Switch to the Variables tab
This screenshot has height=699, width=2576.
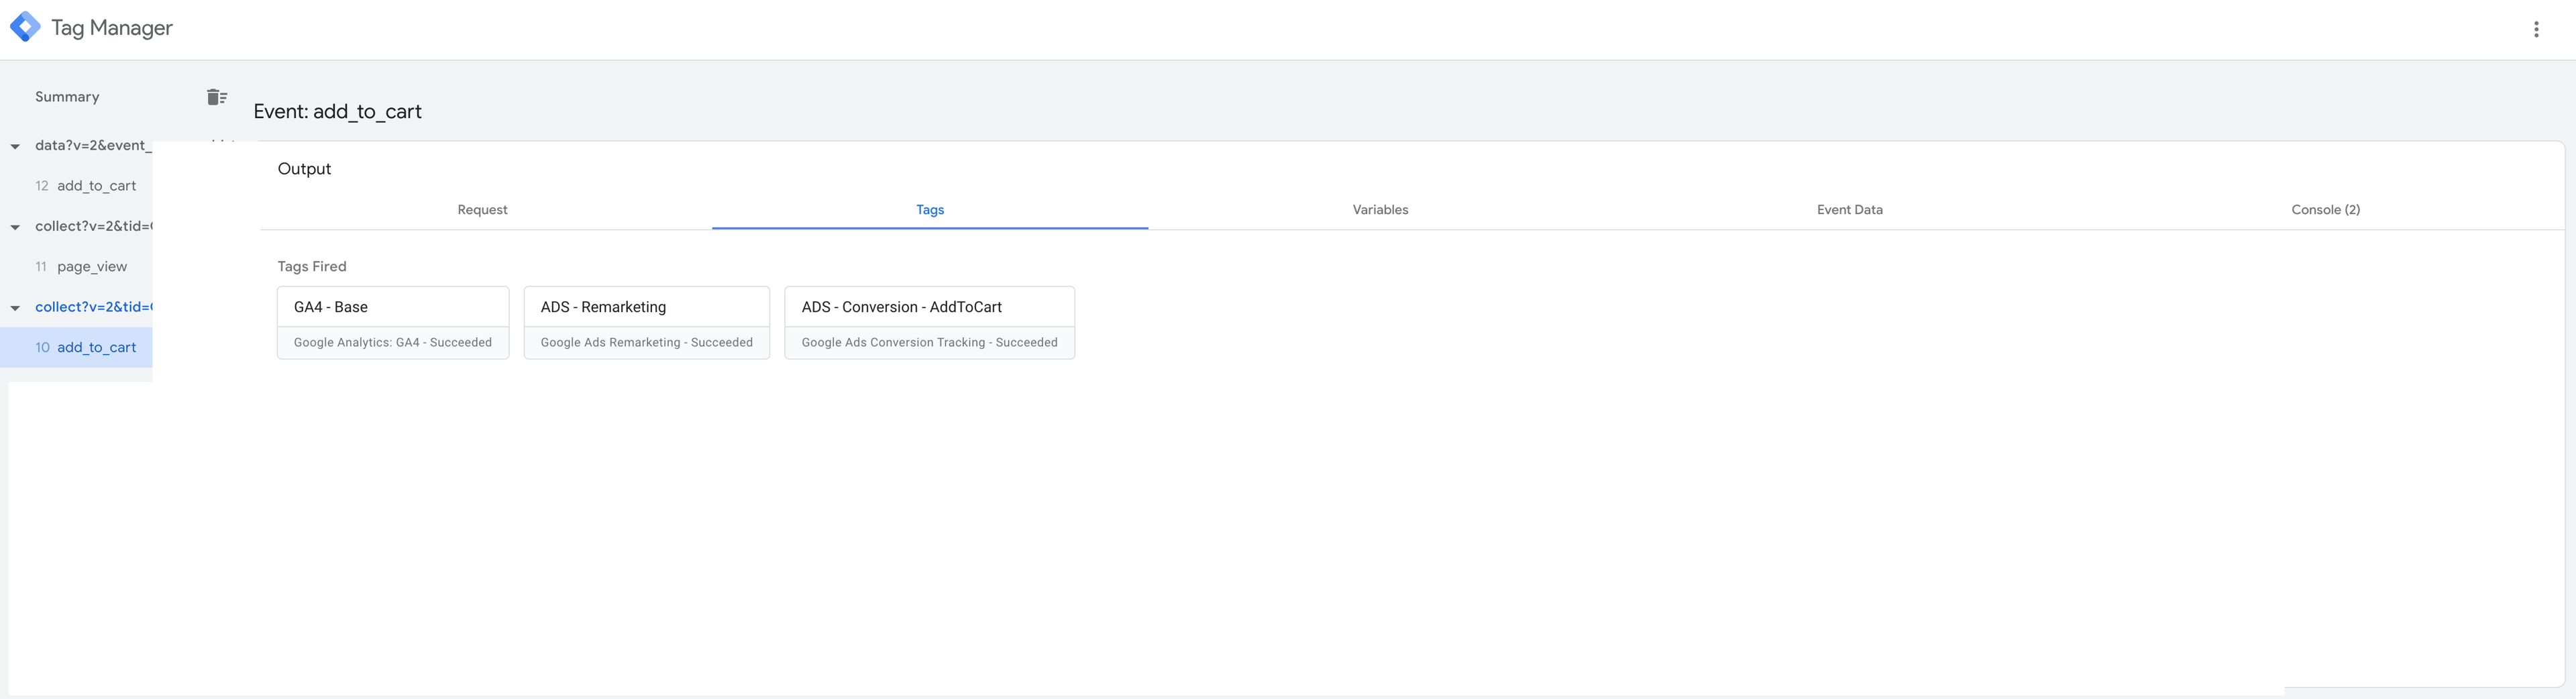(1380, 210)
